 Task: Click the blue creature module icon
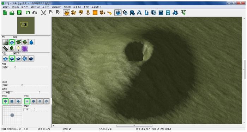tap(175, 13)
